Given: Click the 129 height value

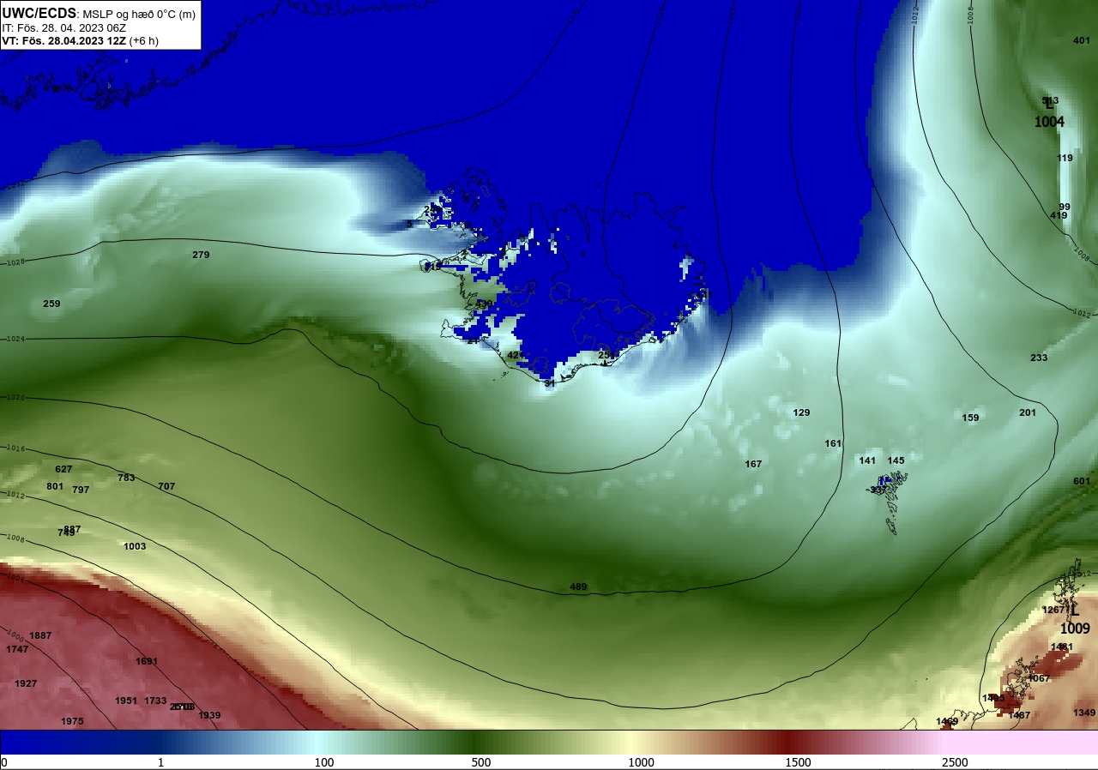Looking at the screenshot, I should pyautogui.click(x=801, y=412).
